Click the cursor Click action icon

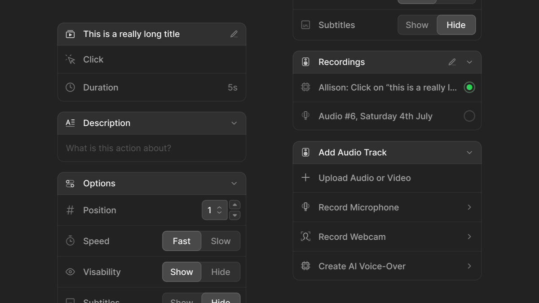click(x=70, y=59)
